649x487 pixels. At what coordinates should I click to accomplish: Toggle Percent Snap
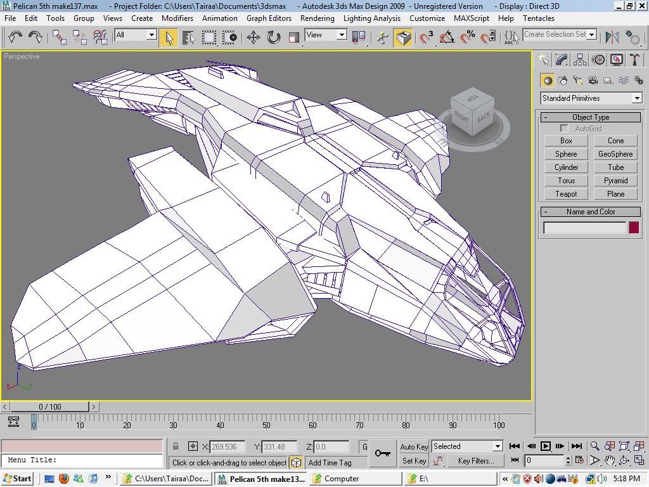click(468, 37)
